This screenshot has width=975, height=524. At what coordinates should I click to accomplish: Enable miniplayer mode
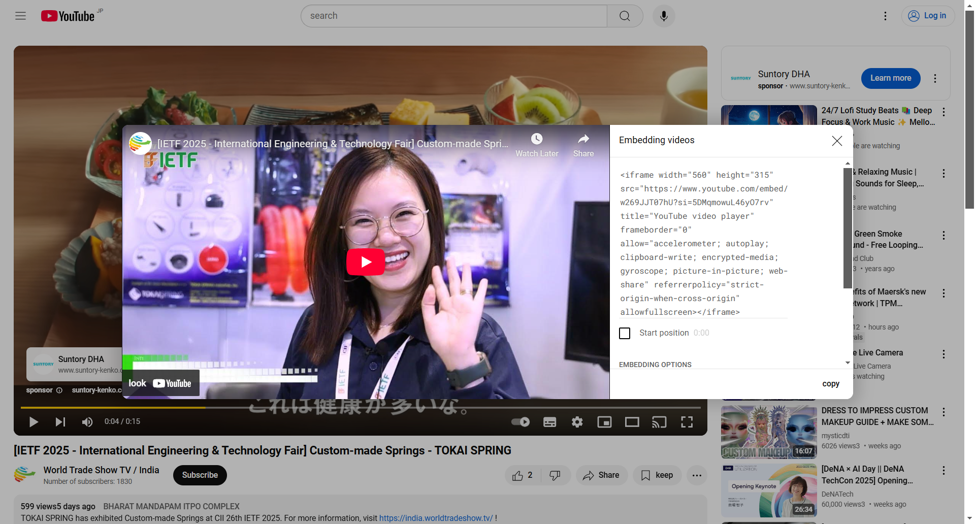pyautogui.click(x=604, y=422)
